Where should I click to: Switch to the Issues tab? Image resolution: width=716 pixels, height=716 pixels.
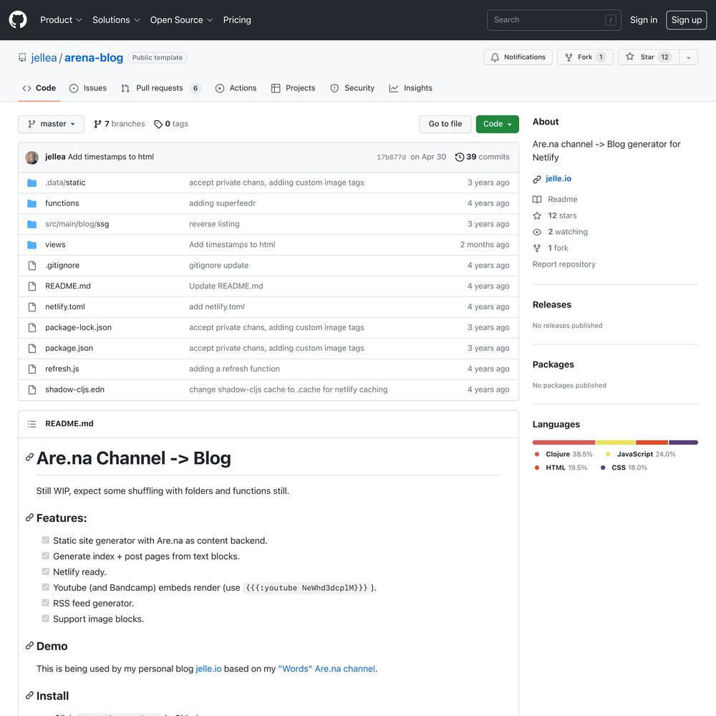(87, 88)
